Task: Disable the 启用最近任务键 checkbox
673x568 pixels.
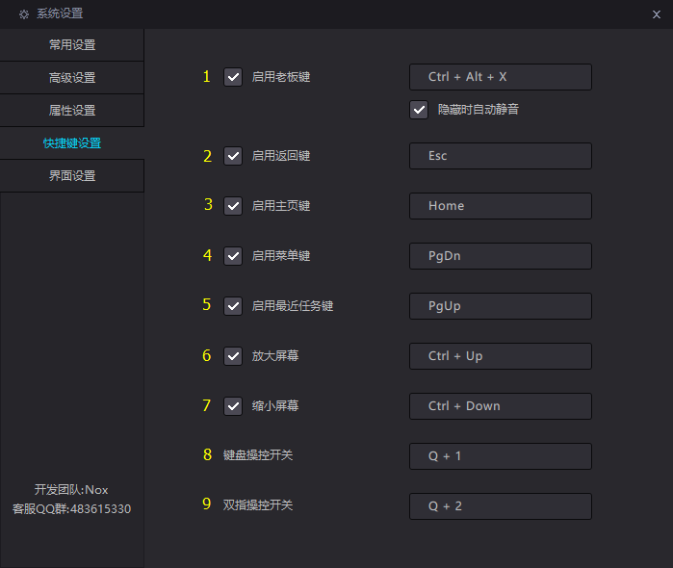Action: (233, 306)
